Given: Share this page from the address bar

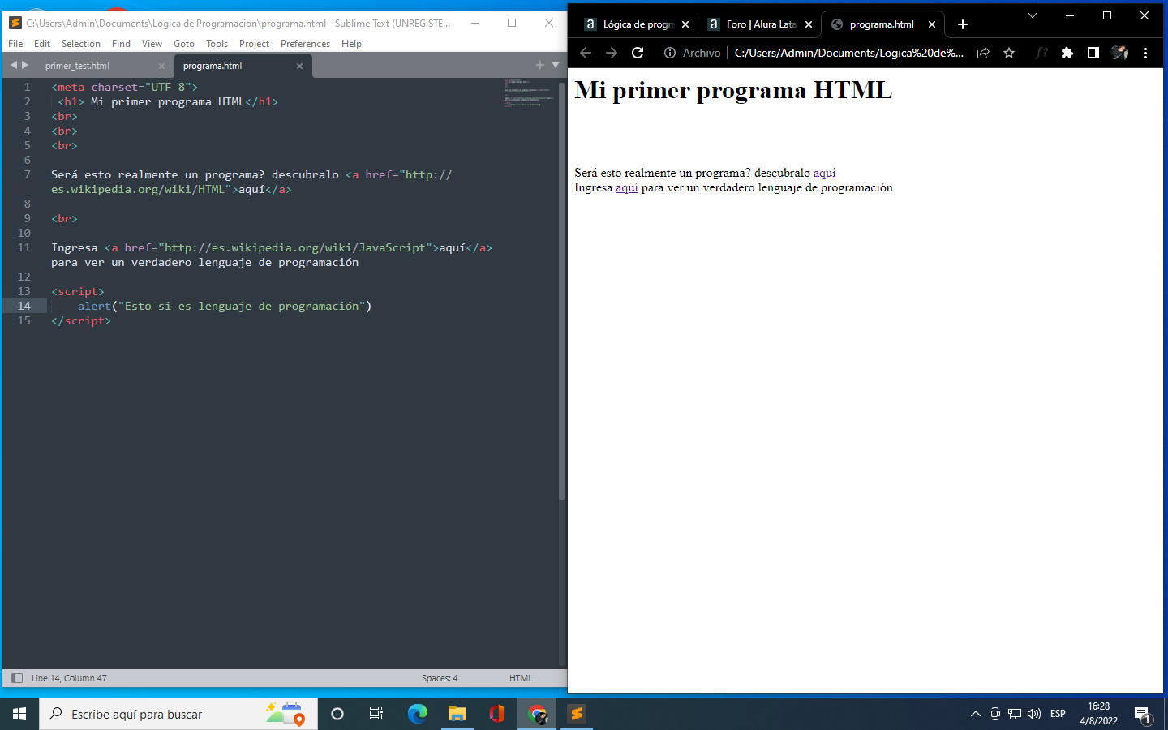Looking at the screenshot, I should (x=983, y=53).
